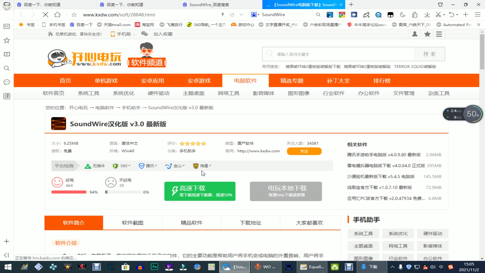Image resolution: width=485 pixels, height=273 pixels.
Task: Open sidebar favorites star icon
Action: tap(7, 40)
